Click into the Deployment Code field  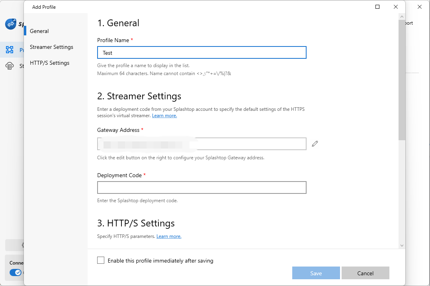tap(202, 187)
